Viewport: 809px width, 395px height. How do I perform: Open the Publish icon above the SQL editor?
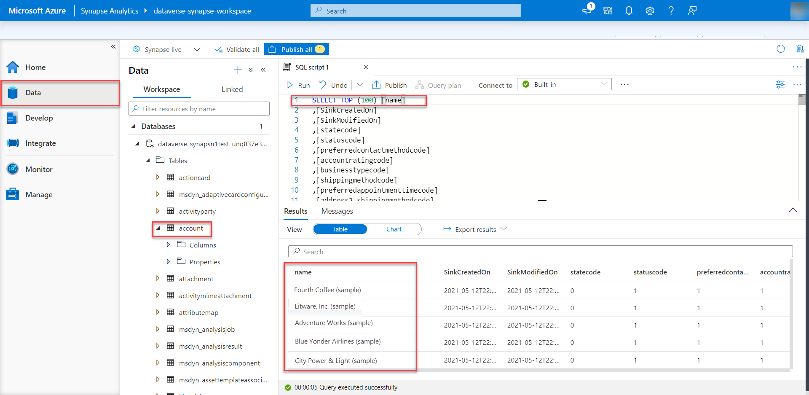pyautogui.click(x=377, y=85)
